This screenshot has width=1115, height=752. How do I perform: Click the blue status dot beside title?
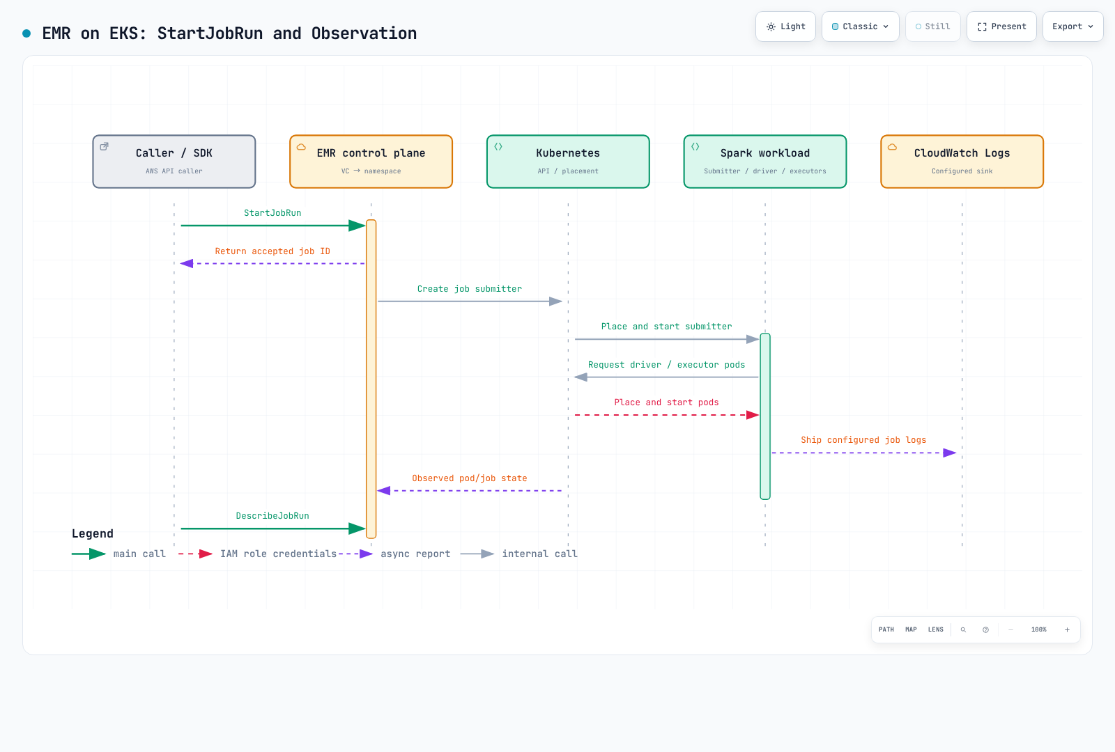26,33
